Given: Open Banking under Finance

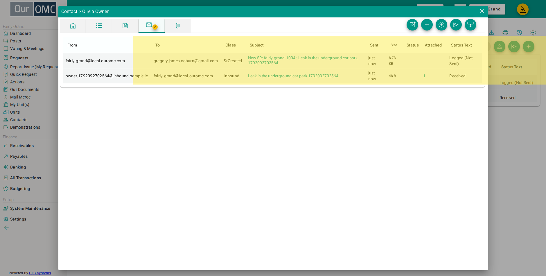Looking at the screenshot, I should point(18,167).
